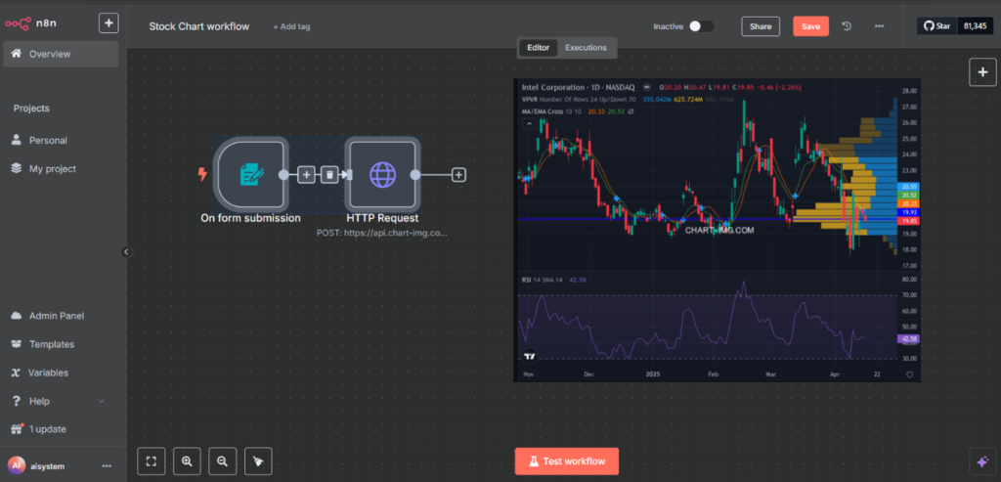
Task: Click Add tag
Action: tap(291, 26)
